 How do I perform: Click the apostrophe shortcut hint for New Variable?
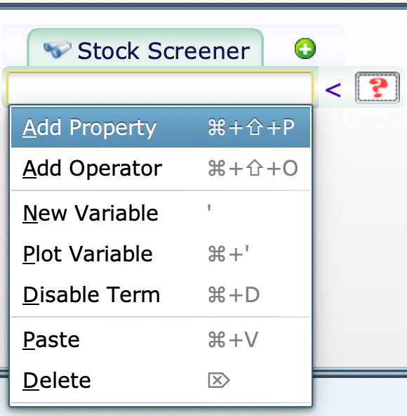pyautogui.click(x=209, y=208)
